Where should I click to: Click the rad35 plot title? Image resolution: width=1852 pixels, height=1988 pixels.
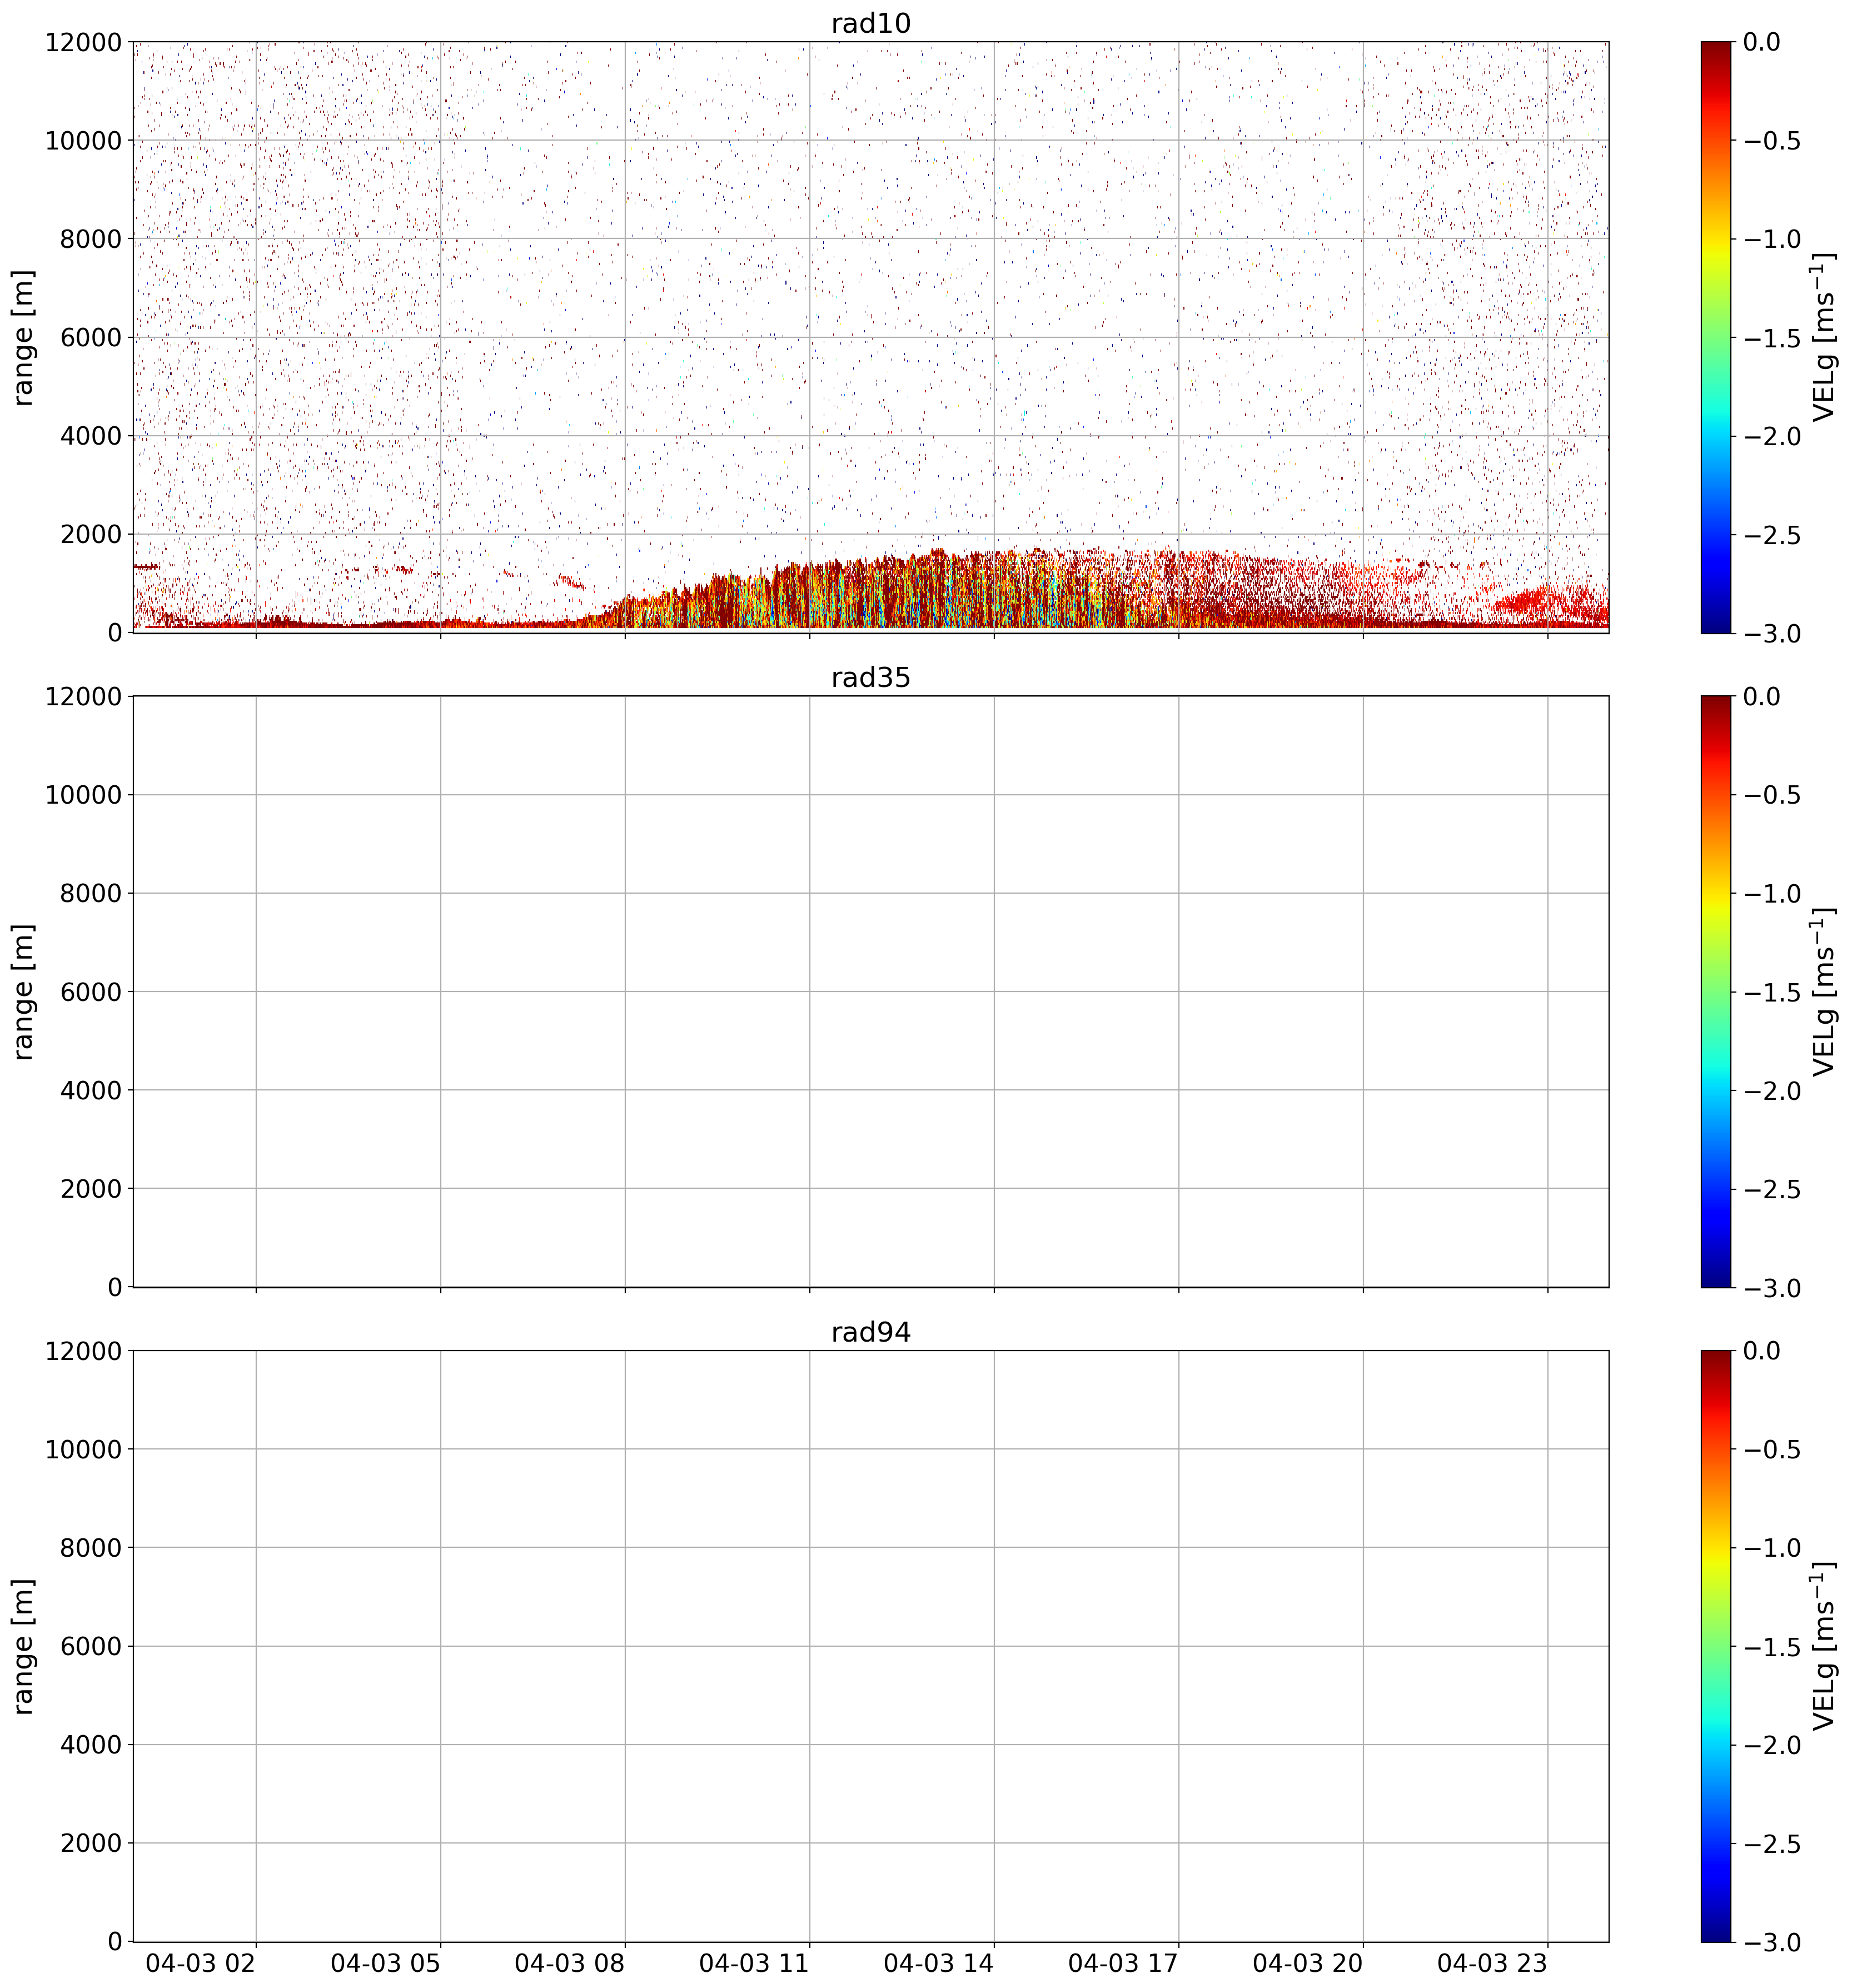click(870, 678)
